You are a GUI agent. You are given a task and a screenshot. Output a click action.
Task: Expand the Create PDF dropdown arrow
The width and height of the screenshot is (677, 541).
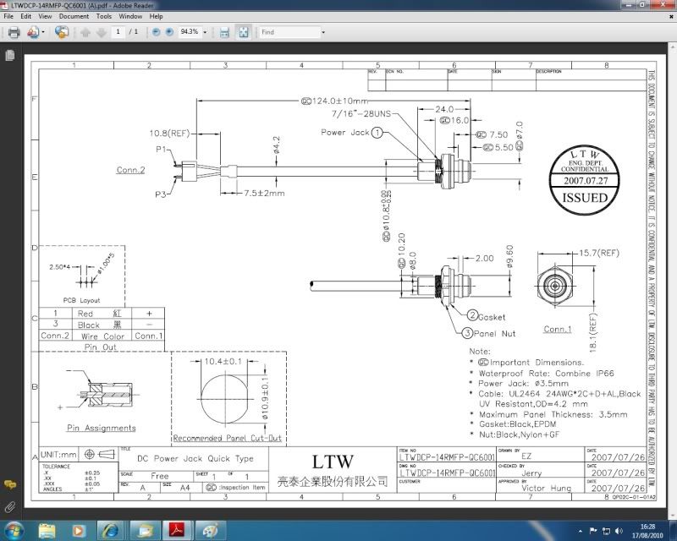click(x=43, y=32)
